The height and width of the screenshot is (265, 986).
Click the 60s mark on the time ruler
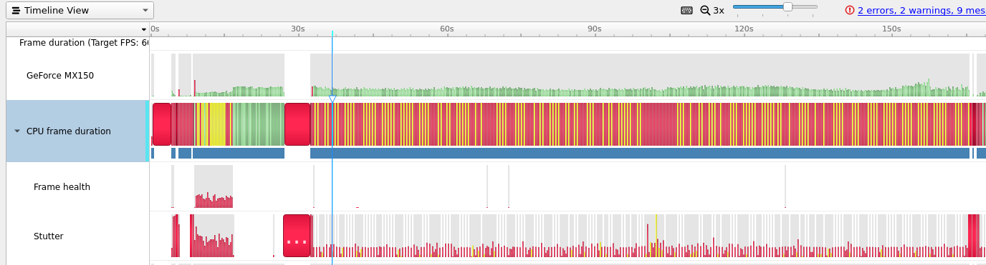coord(446,29)
